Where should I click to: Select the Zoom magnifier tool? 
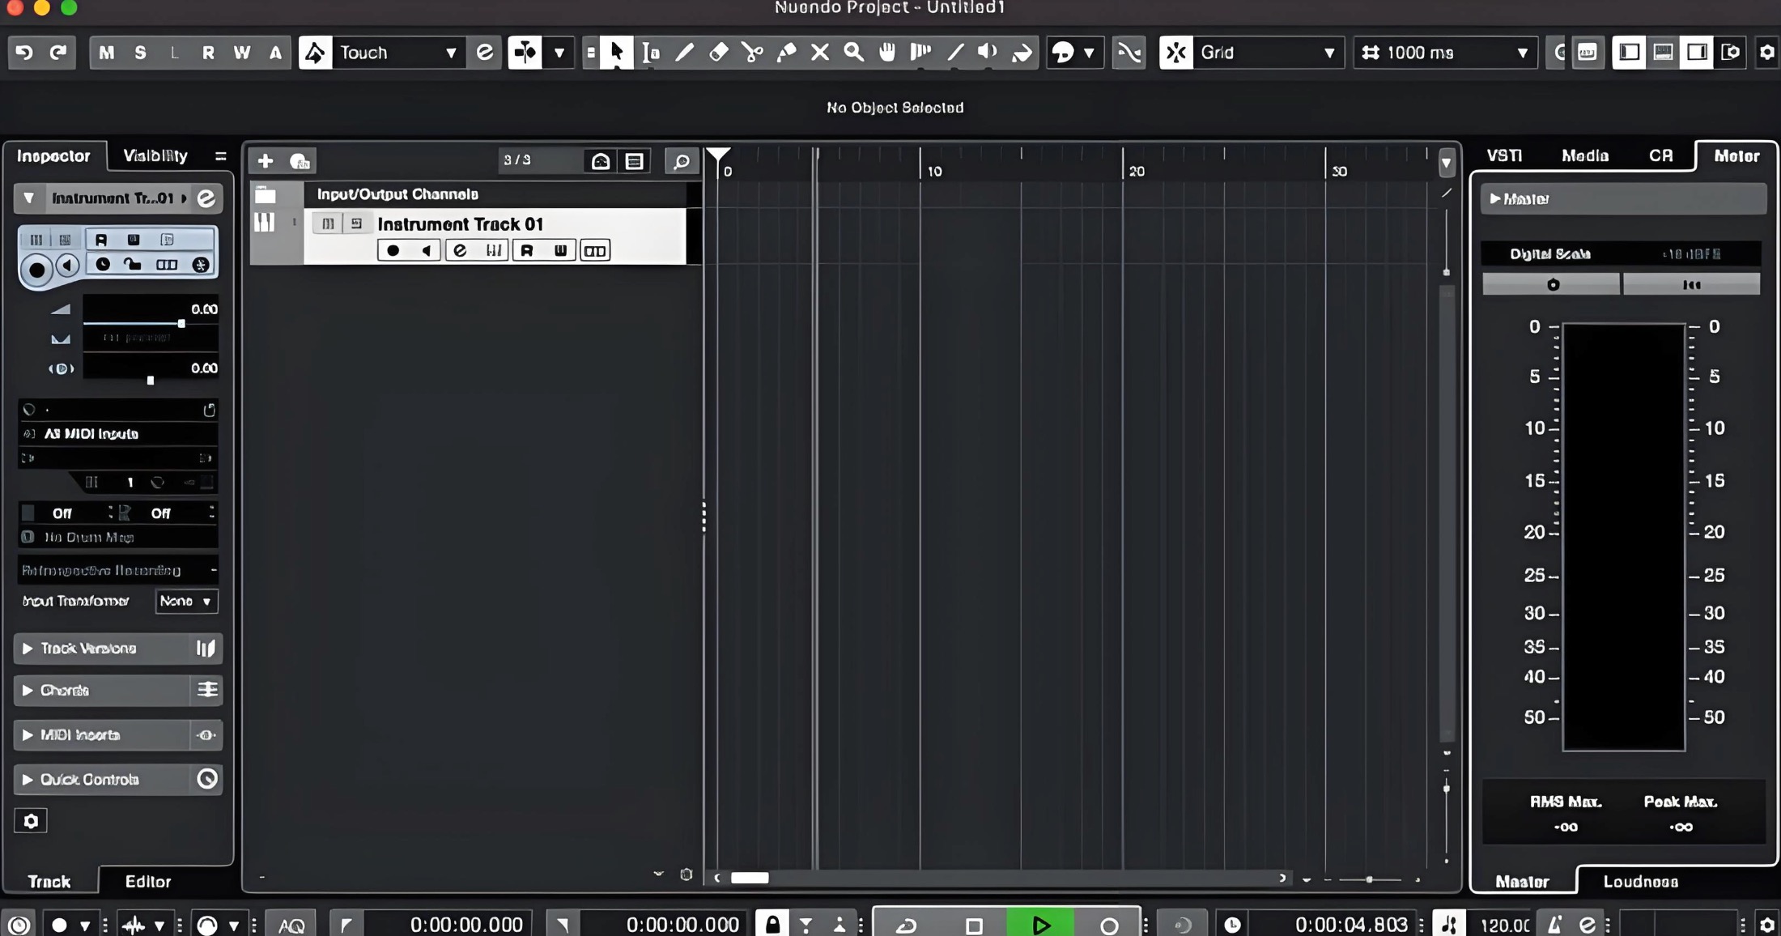(854, 53)
